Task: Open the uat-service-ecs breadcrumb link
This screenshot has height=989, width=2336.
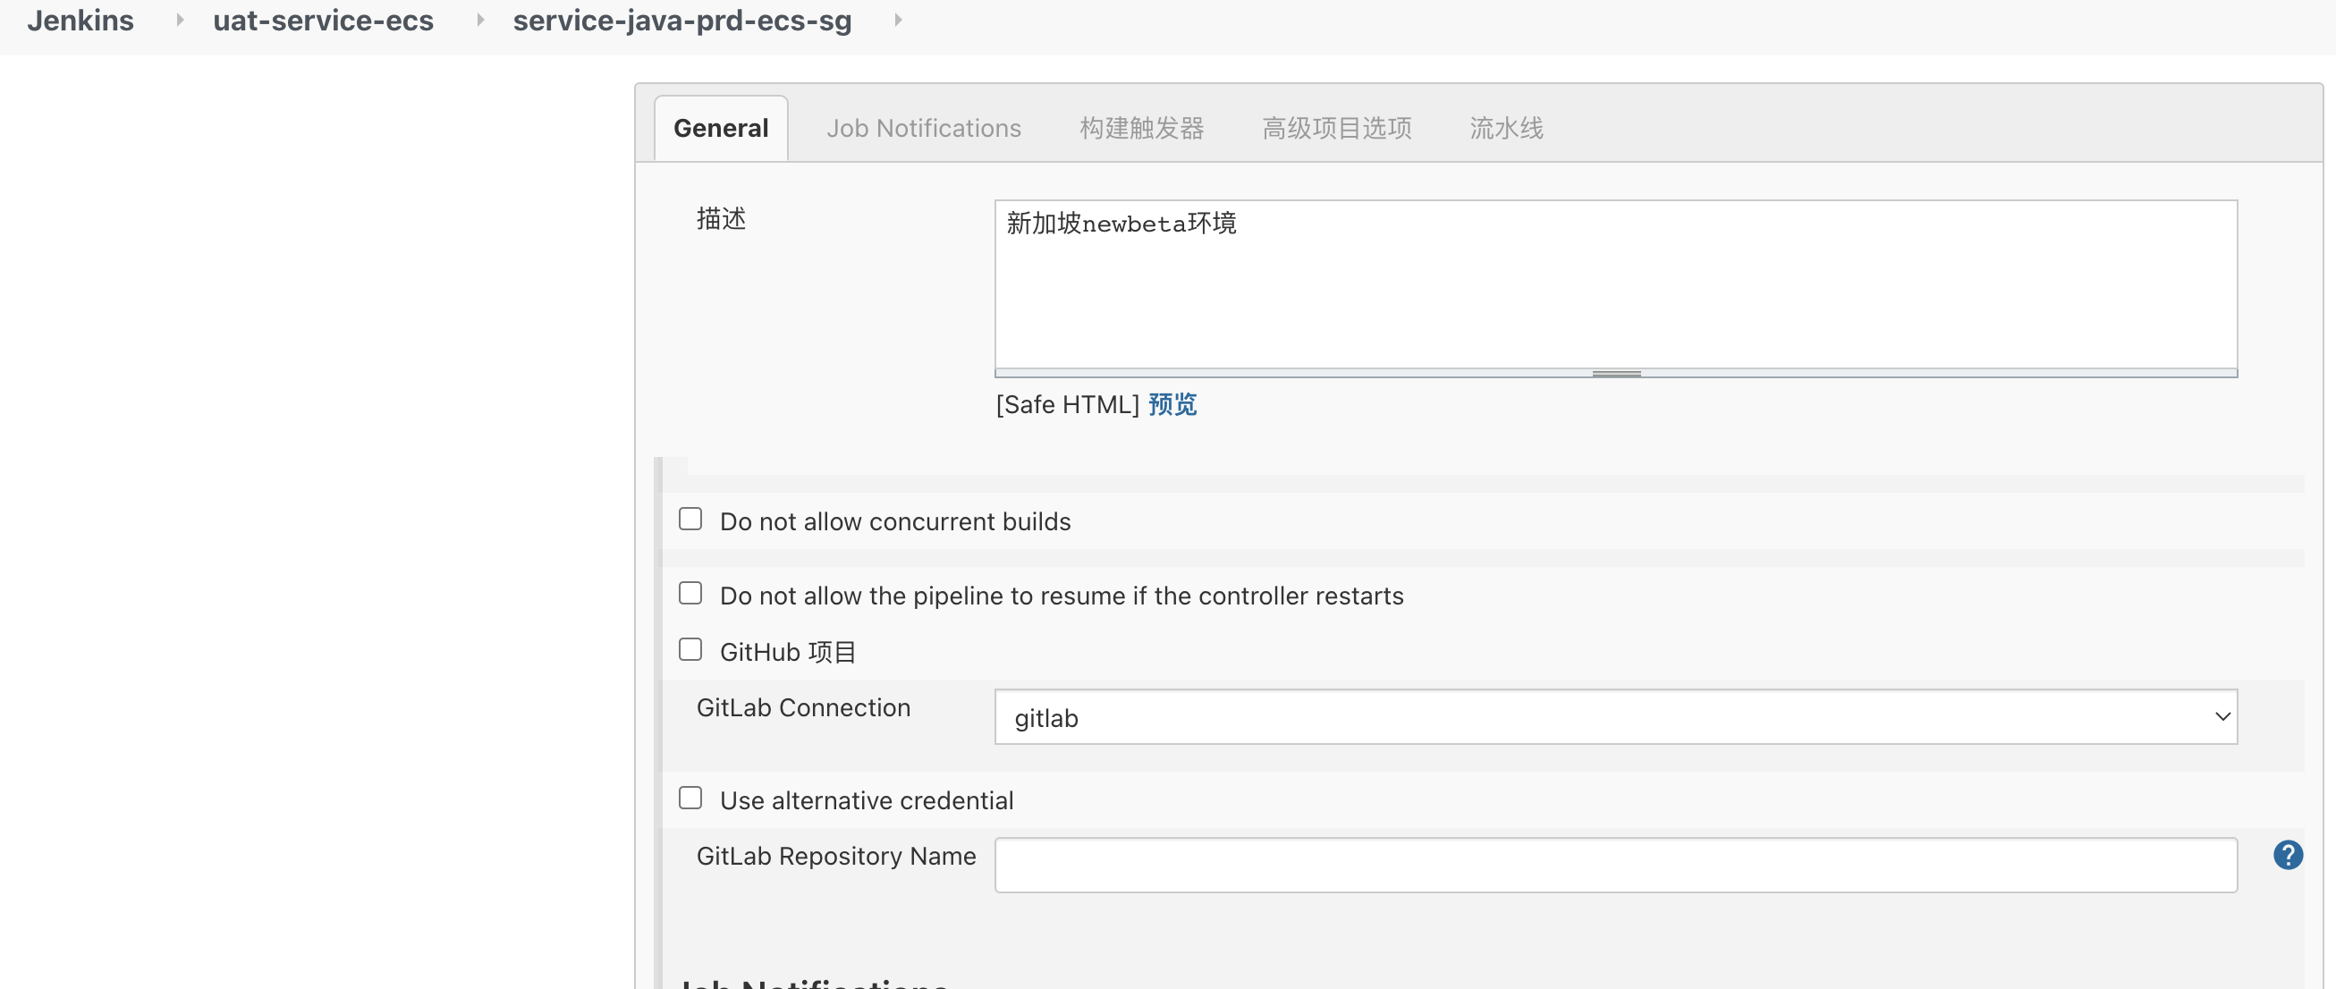Action: tap(323, 20)
